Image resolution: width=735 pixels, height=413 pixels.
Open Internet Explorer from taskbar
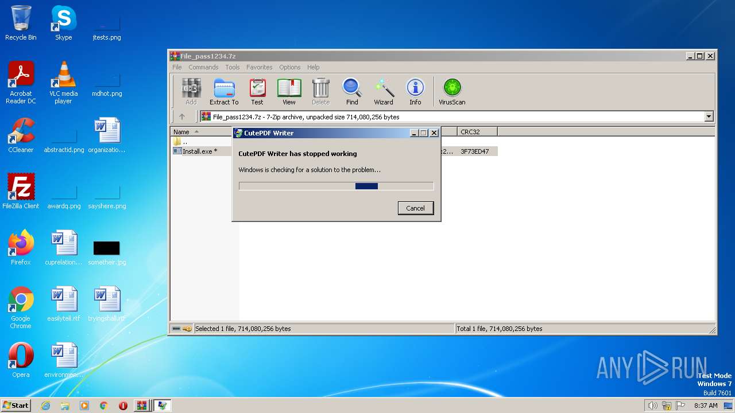click(45, 406)
